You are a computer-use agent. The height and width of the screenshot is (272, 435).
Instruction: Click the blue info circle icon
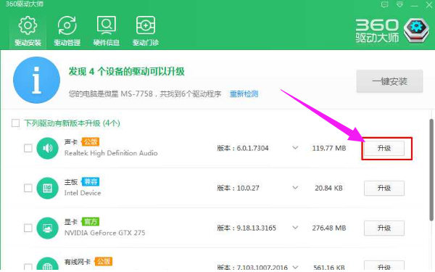pyautogui.click(x=36, y=81)
